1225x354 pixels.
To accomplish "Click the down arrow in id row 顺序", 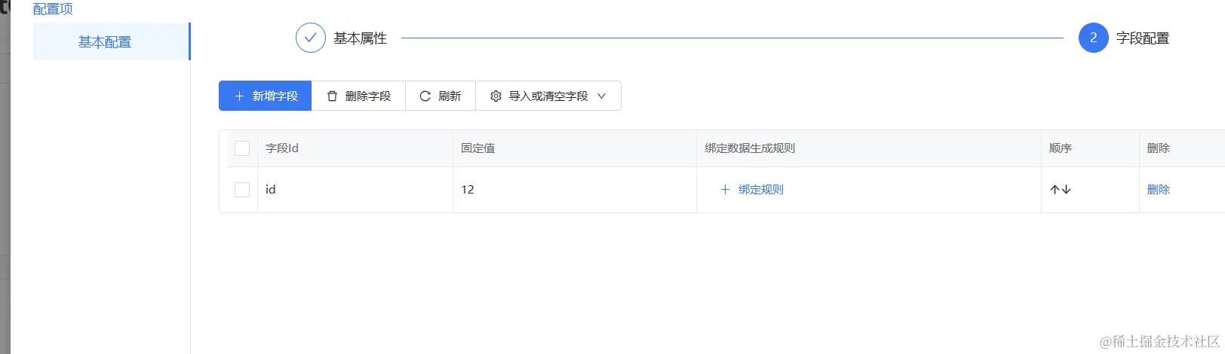I will [x=1066, y=190].
